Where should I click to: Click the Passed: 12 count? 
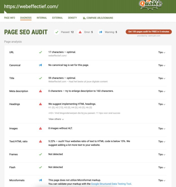[x=67, y=32]
